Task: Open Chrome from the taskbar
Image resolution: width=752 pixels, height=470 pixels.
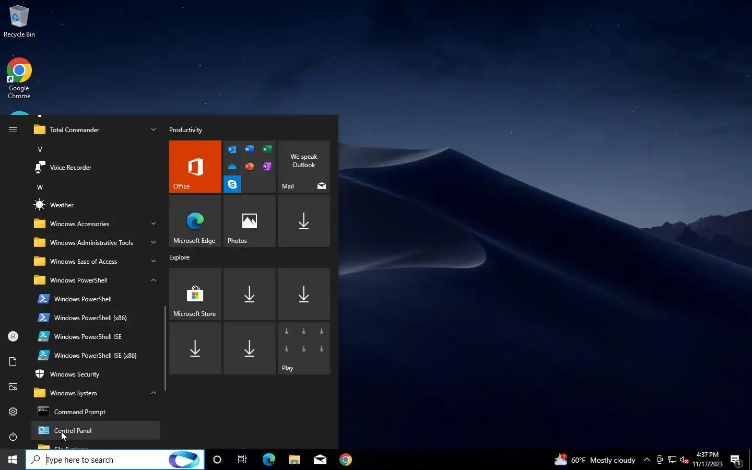Action: 345,460
